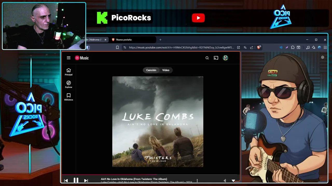Open the Explorar section
Screen dimensions: 332x186
[68, 84]
